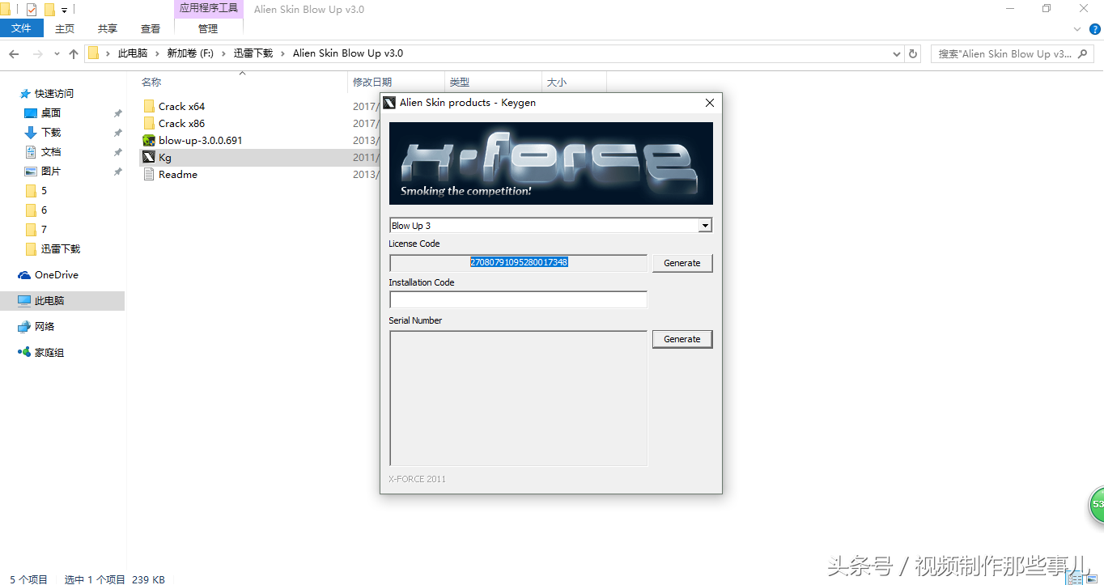Select the blow-up-3.0.0.691 installer icon
The width and height of the screenshot is (1104, 585).
(149, 140)
